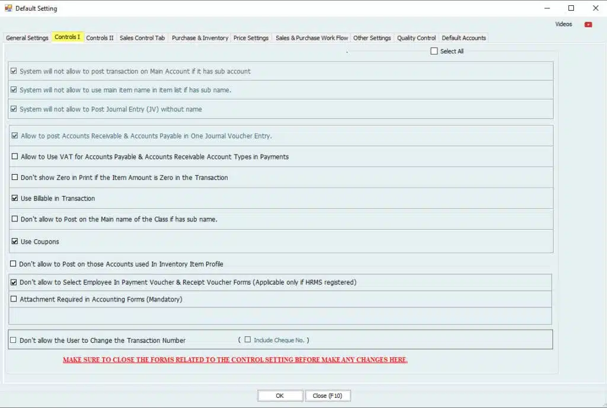The image size is (607, 408).
Task: Select the Price Settings tab
Action: point(251,38)
